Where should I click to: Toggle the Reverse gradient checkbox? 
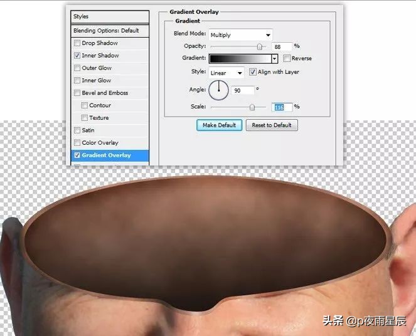[287, 58]
